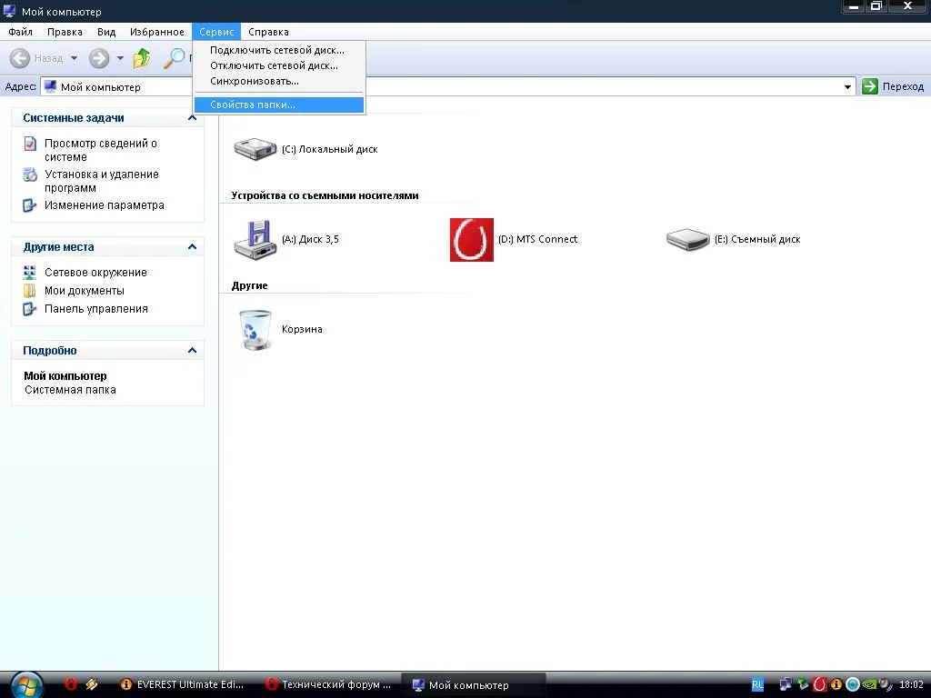Click the Start orb on the taskbar
This screenshot has width=931, height=698.
tap(26, 685)
